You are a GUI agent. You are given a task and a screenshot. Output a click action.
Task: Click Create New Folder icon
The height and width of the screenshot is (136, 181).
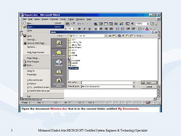pyautogui.click(x=127, y=36)
